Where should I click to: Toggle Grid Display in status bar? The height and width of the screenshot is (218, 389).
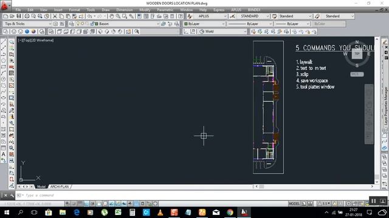[80, 204]
